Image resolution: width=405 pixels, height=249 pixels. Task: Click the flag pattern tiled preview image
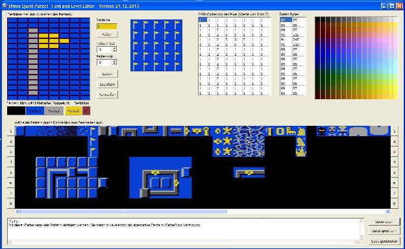coord(156,45)
